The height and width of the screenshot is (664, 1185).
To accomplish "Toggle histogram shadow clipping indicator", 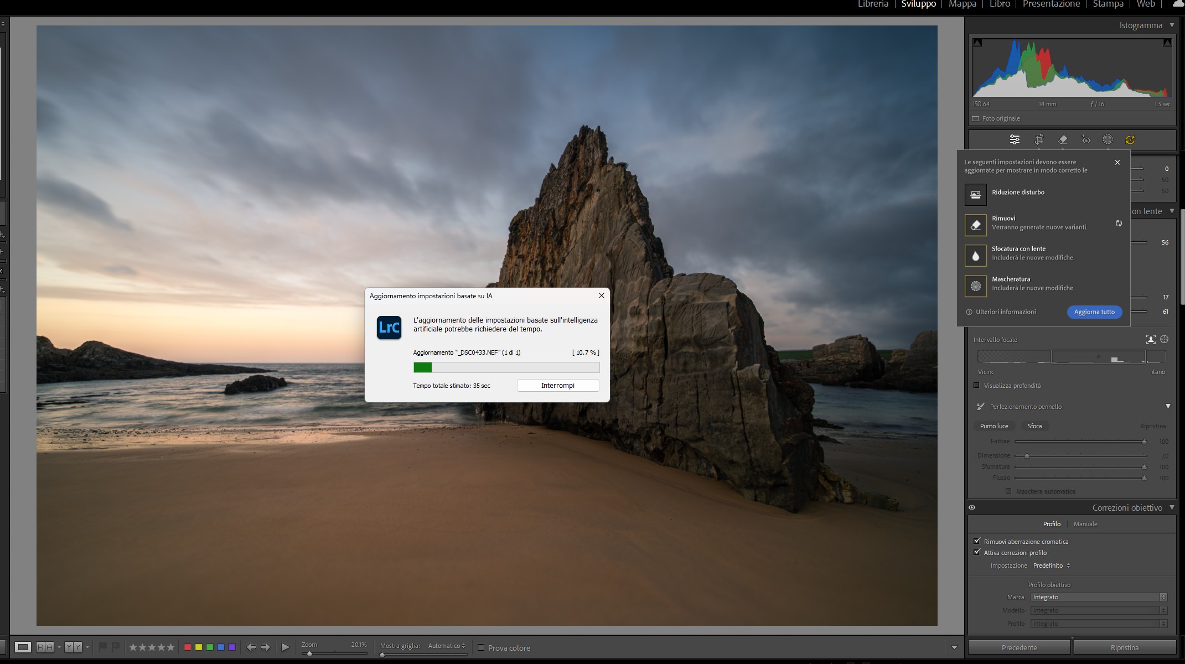I will [977, 43].
